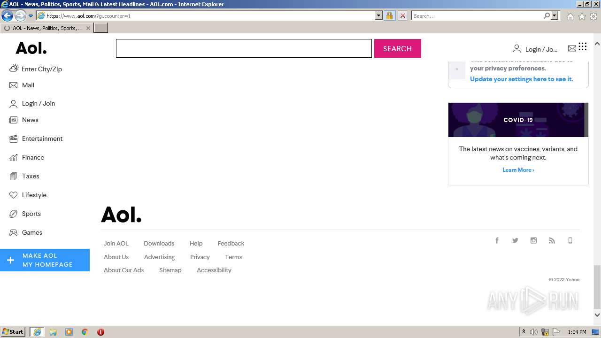Viewport: 601px width, 338px height.
Task: Stop page loading with the red X button
Action: point(402,15)
